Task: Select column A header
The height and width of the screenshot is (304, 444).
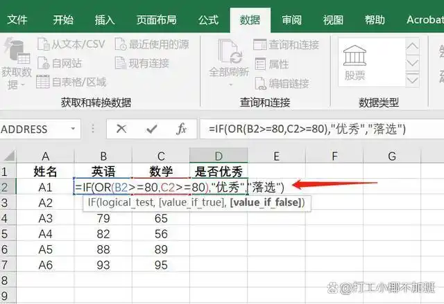Action: [x=45, y=156]
